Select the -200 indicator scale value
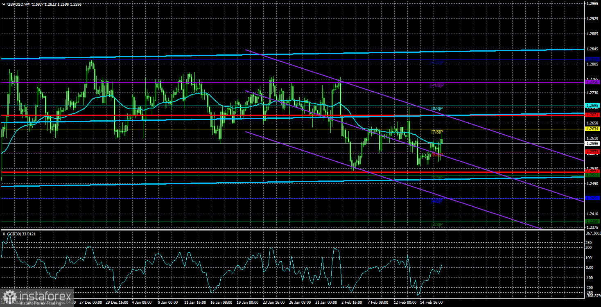The height and width of the screenshot is (307, 601). tap(590, 287)
